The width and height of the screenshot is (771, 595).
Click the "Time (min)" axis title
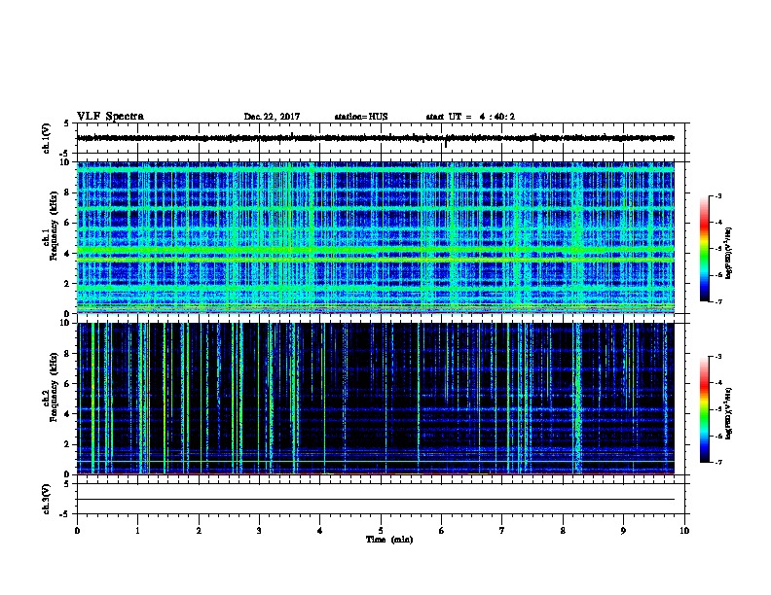pos(389,540)
